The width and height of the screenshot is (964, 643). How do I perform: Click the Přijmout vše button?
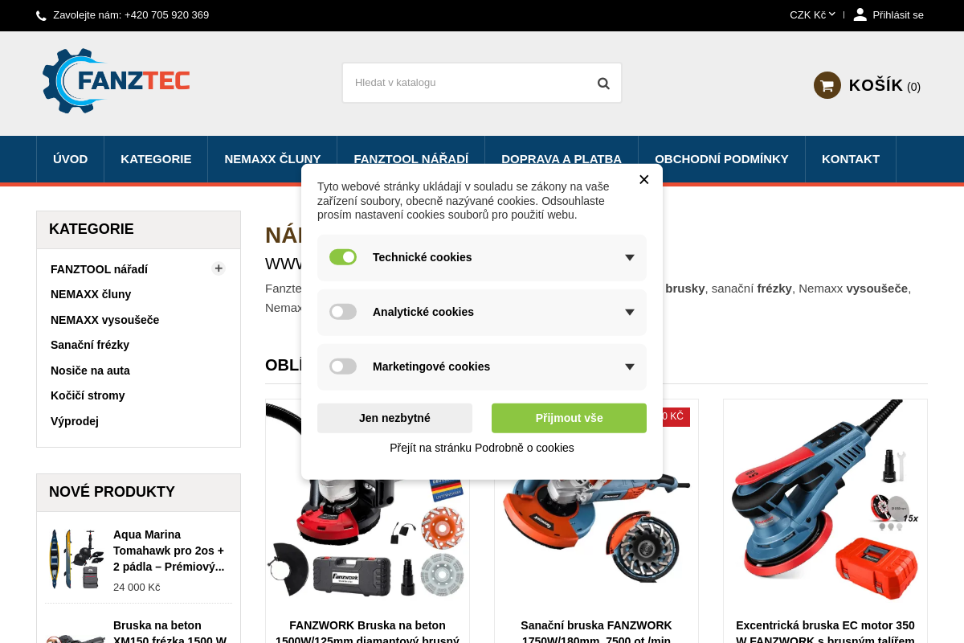pos(569,418)
